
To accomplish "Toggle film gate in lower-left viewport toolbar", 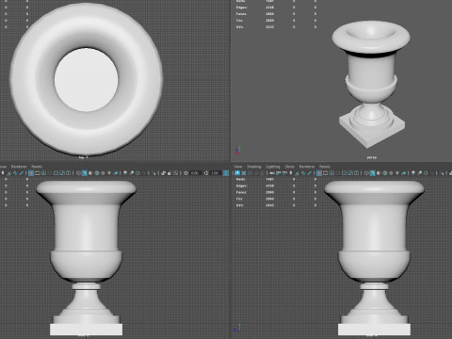I will (x=38, y=173).
